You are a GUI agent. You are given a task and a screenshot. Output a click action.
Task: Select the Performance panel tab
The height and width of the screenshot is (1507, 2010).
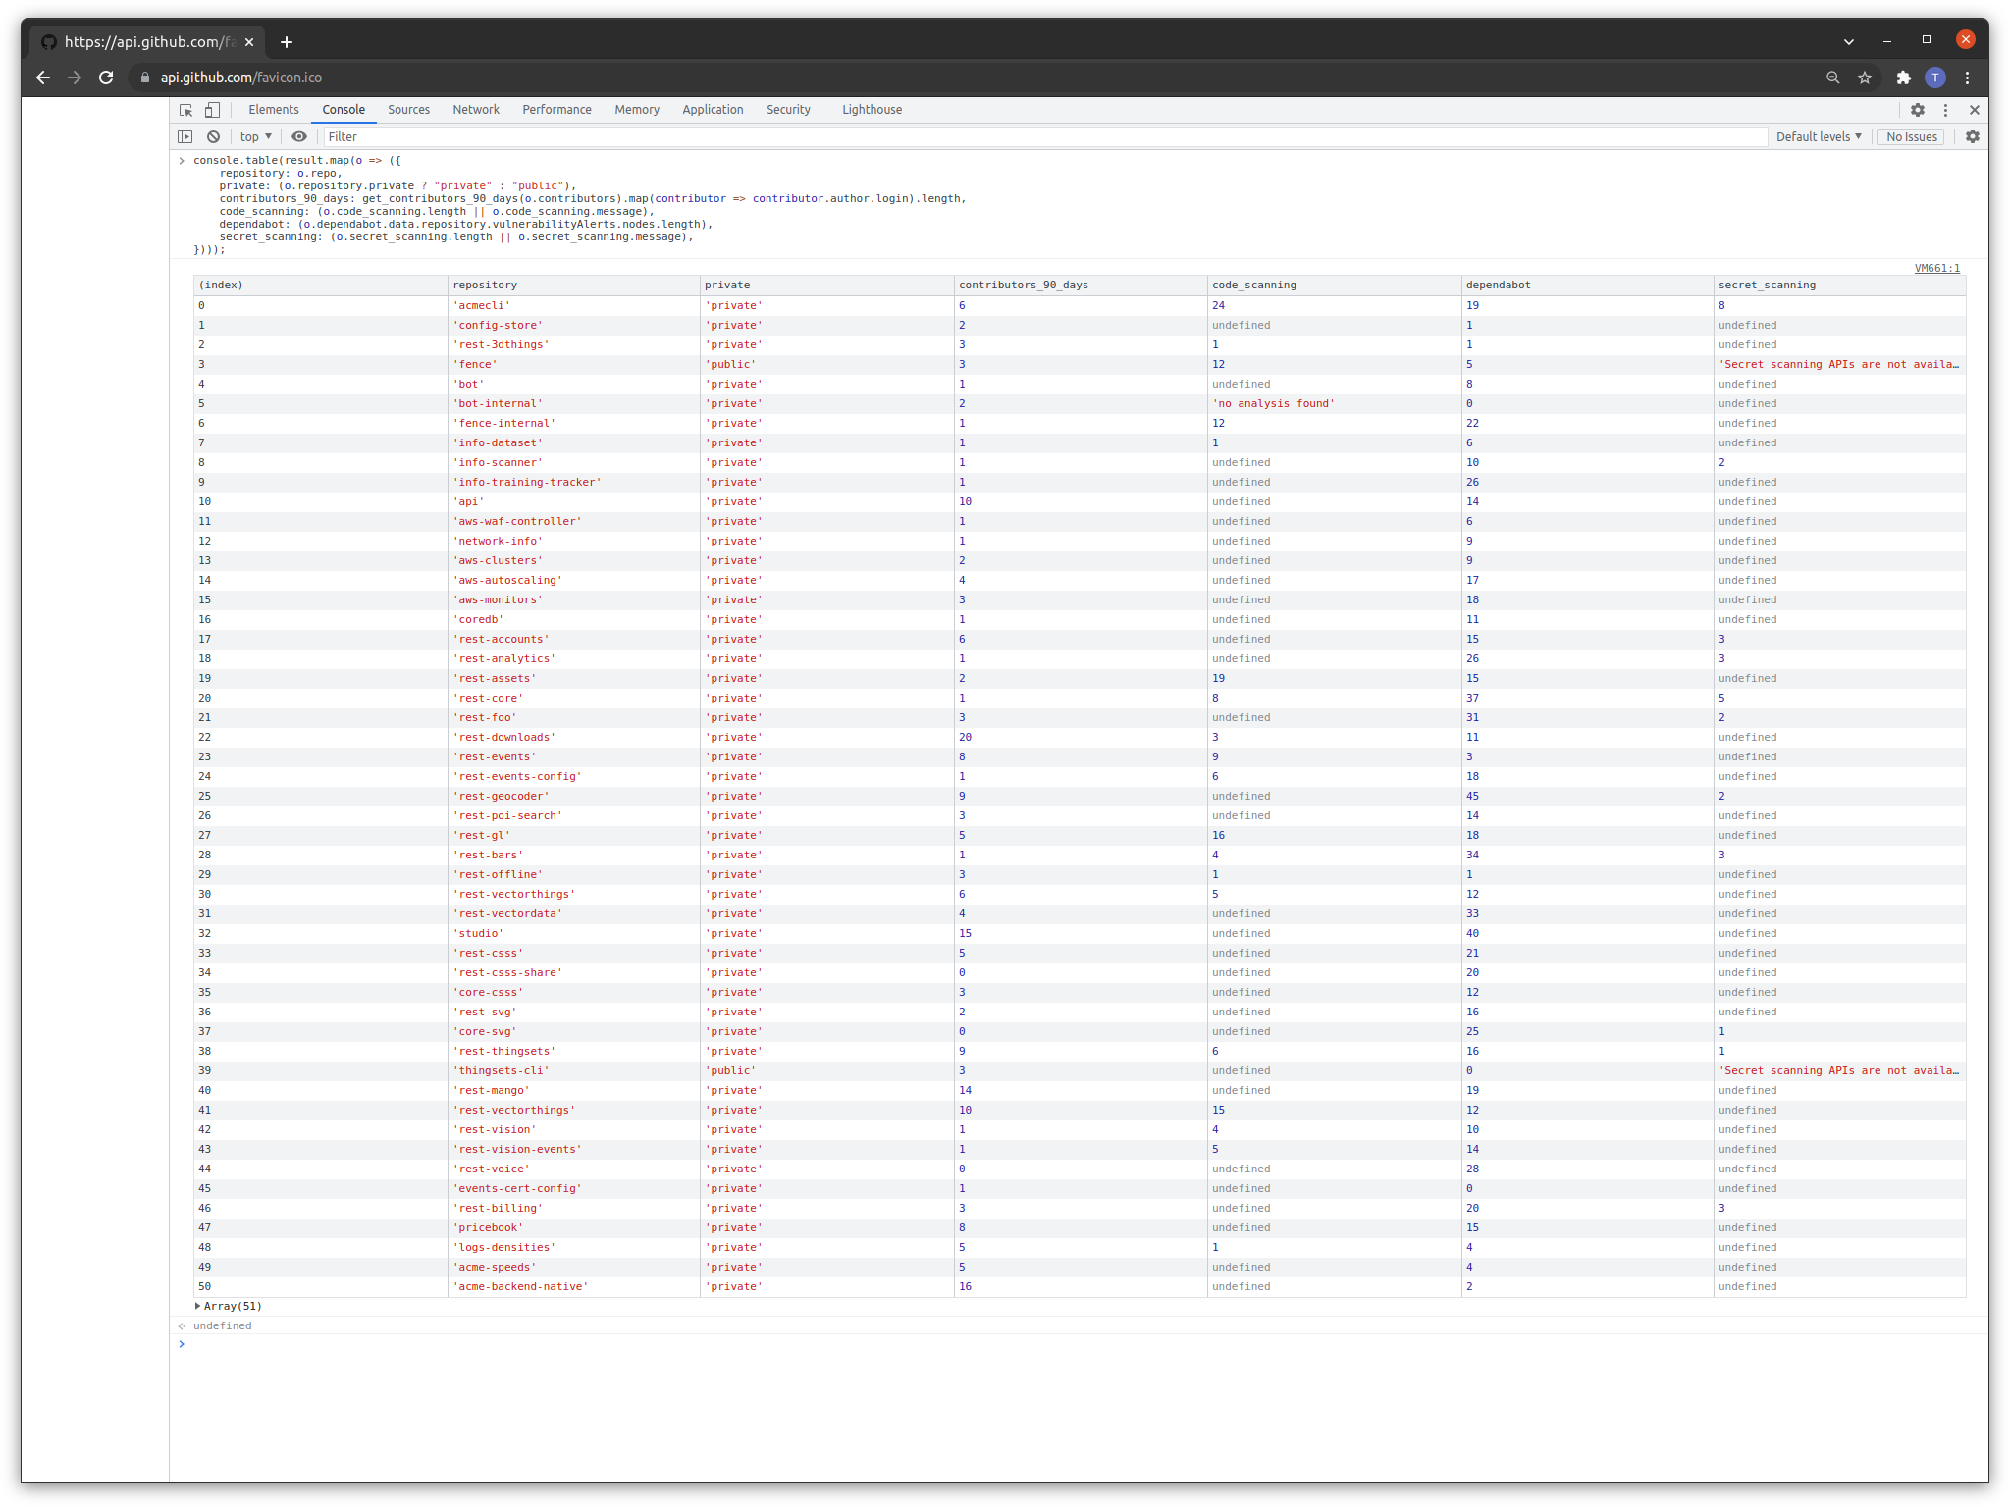click(558, 109)
